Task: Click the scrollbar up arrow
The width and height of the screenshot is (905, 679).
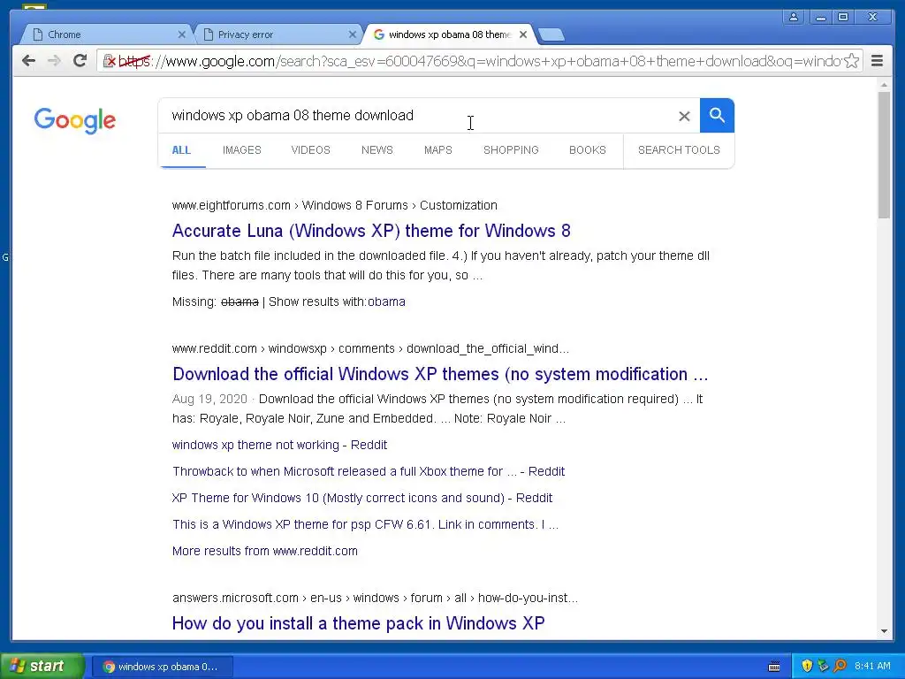Action: (x=884, y=85)
